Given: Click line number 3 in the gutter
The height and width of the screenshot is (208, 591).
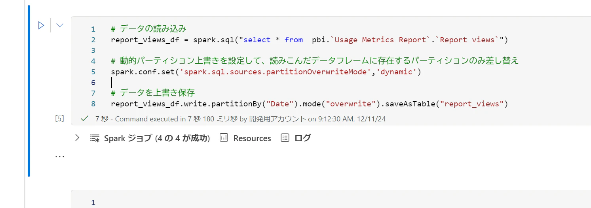Looking at the screenshot, I should pyautogui.click(x=93, y=50).
